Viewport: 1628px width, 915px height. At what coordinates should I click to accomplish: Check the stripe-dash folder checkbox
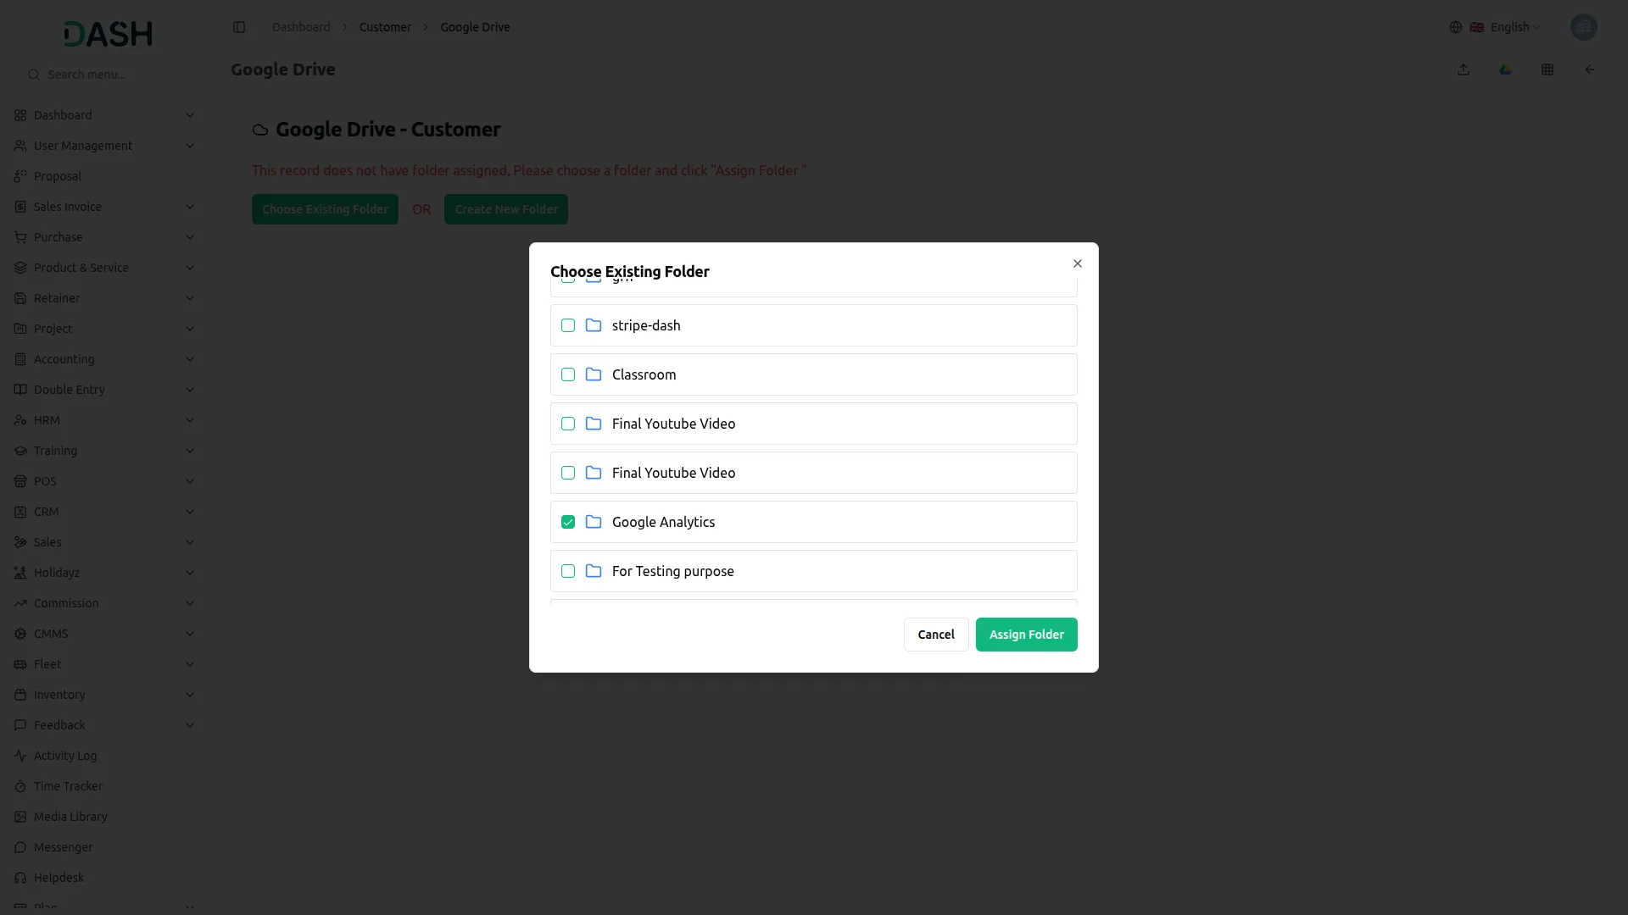(567, 325)
